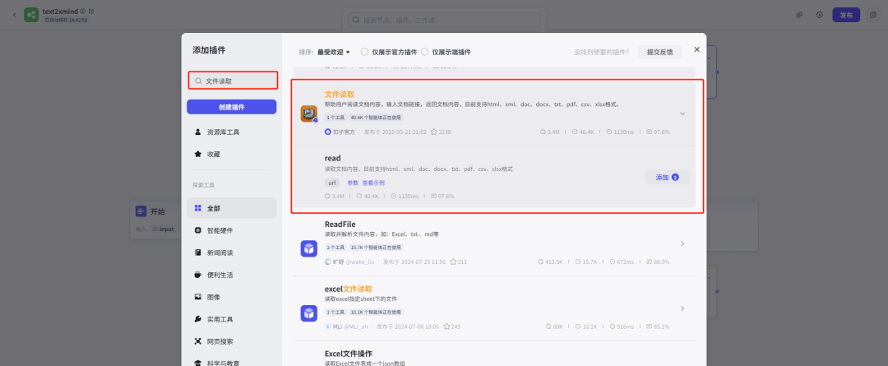
Task: Click the url tag under read
Action: (x=332, y=183)
